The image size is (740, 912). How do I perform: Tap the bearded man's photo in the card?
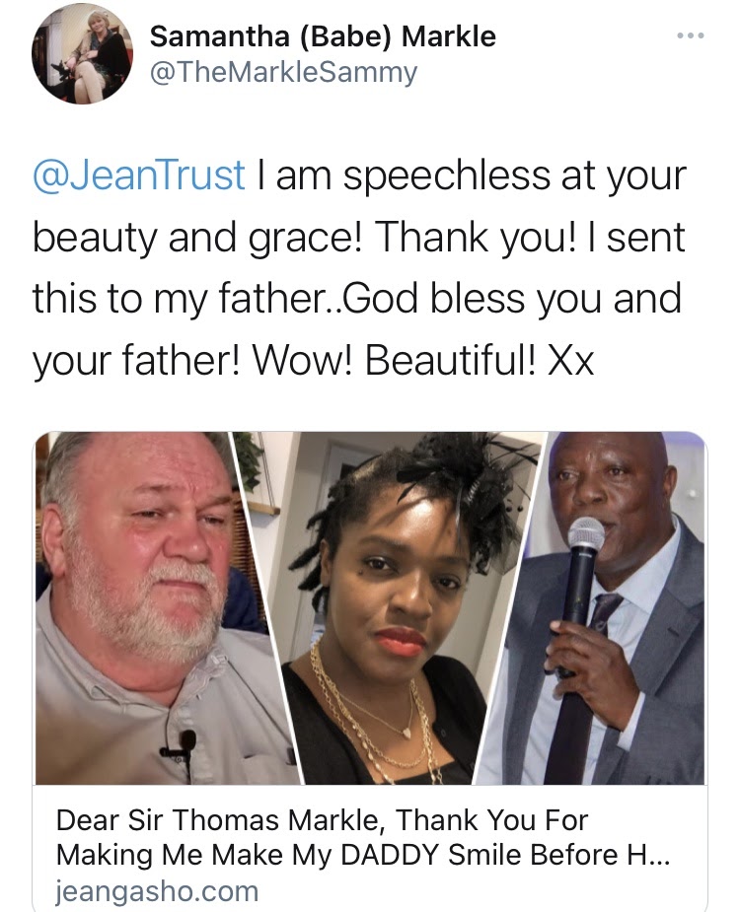pyautogui.click(x=146, y=607)
